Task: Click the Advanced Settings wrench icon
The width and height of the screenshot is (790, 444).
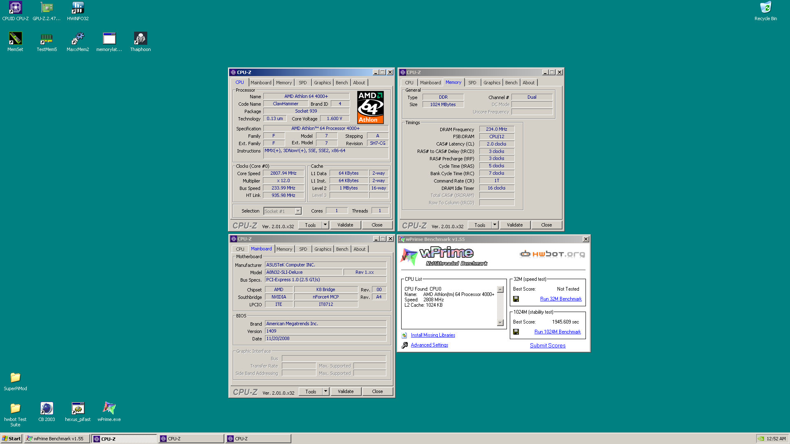Action: 404,345
